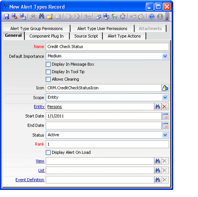Click the Print toolbar icon
Viewport: 198px width, 197px height.
pyautogui.click(x=33, y=17)
